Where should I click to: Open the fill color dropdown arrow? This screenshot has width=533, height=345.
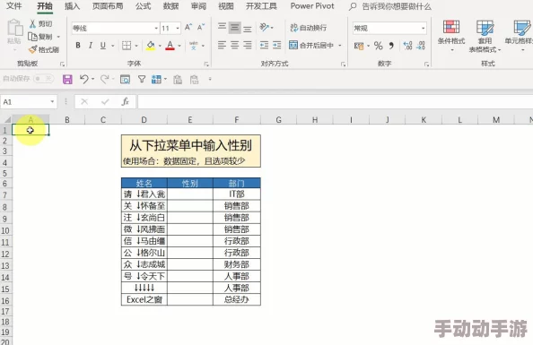point(160,46)
